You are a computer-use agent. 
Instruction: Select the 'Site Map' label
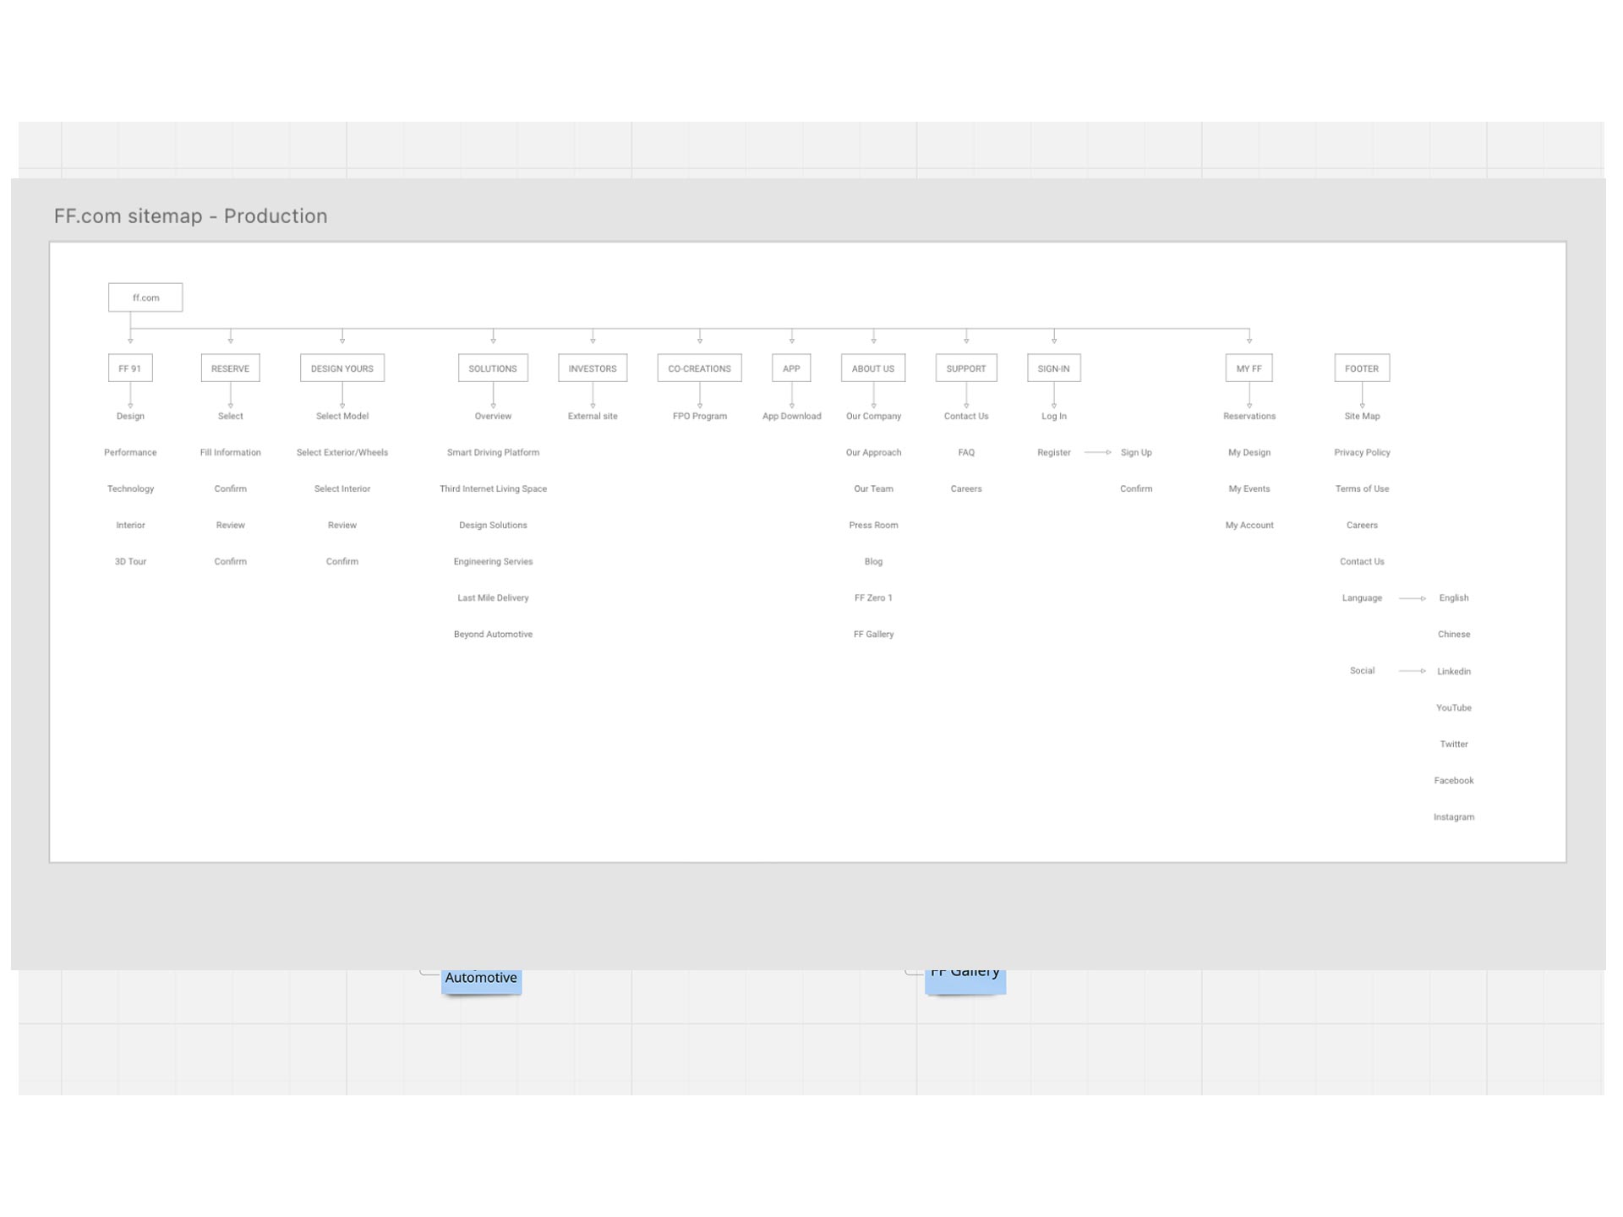(x=1362, y=416)
